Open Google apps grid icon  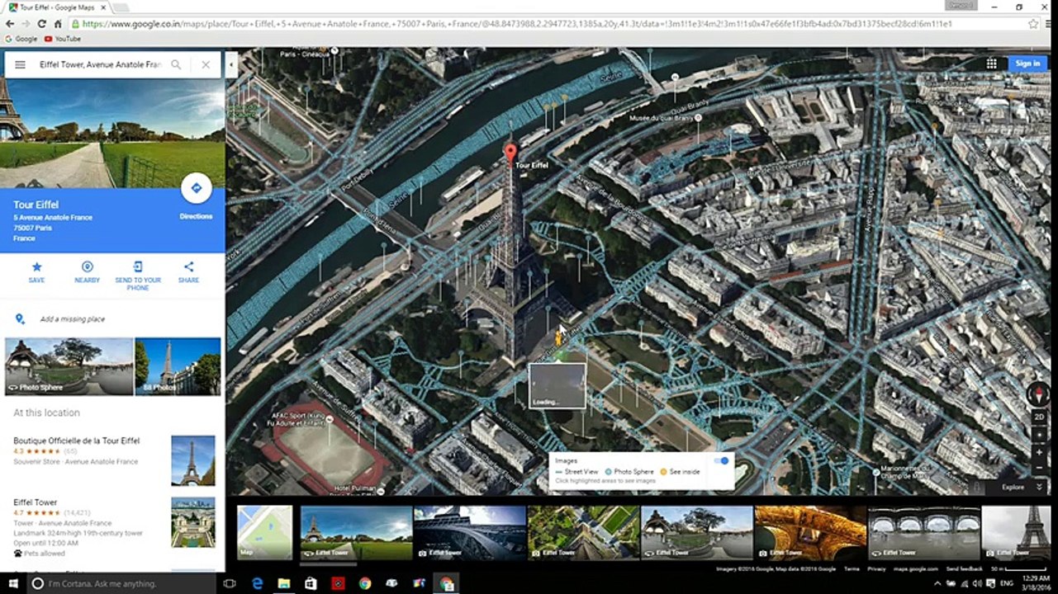click(x=991, y=64)
